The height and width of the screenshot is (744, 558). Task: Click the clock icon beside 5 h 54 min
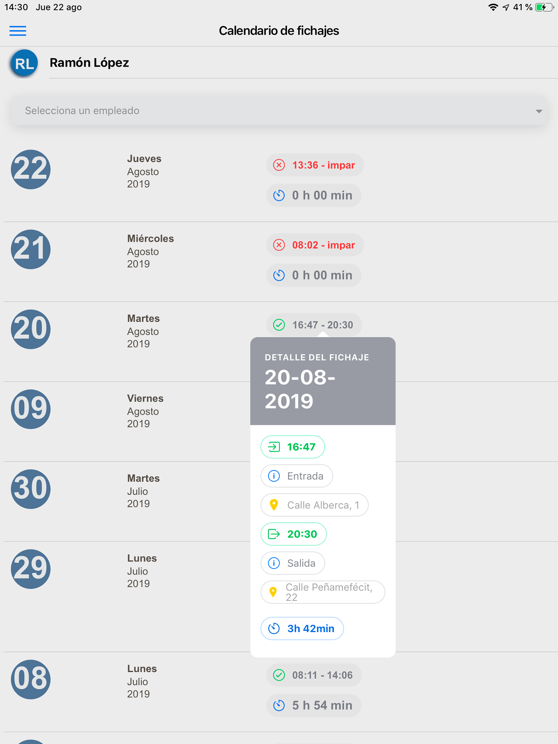click(279, 705)
